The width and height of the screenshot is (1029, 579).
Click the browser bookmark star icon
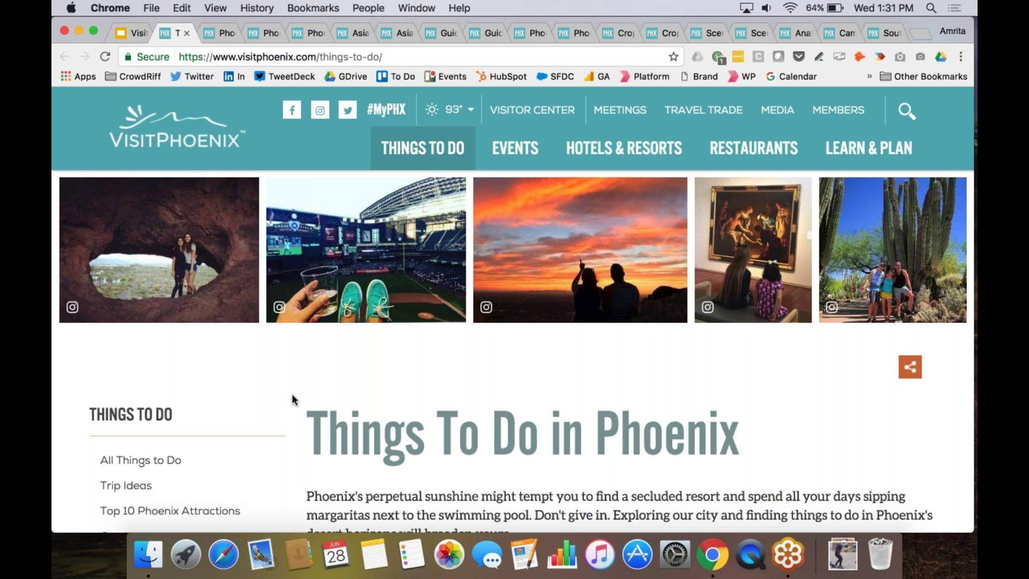[x=674, y=56]
